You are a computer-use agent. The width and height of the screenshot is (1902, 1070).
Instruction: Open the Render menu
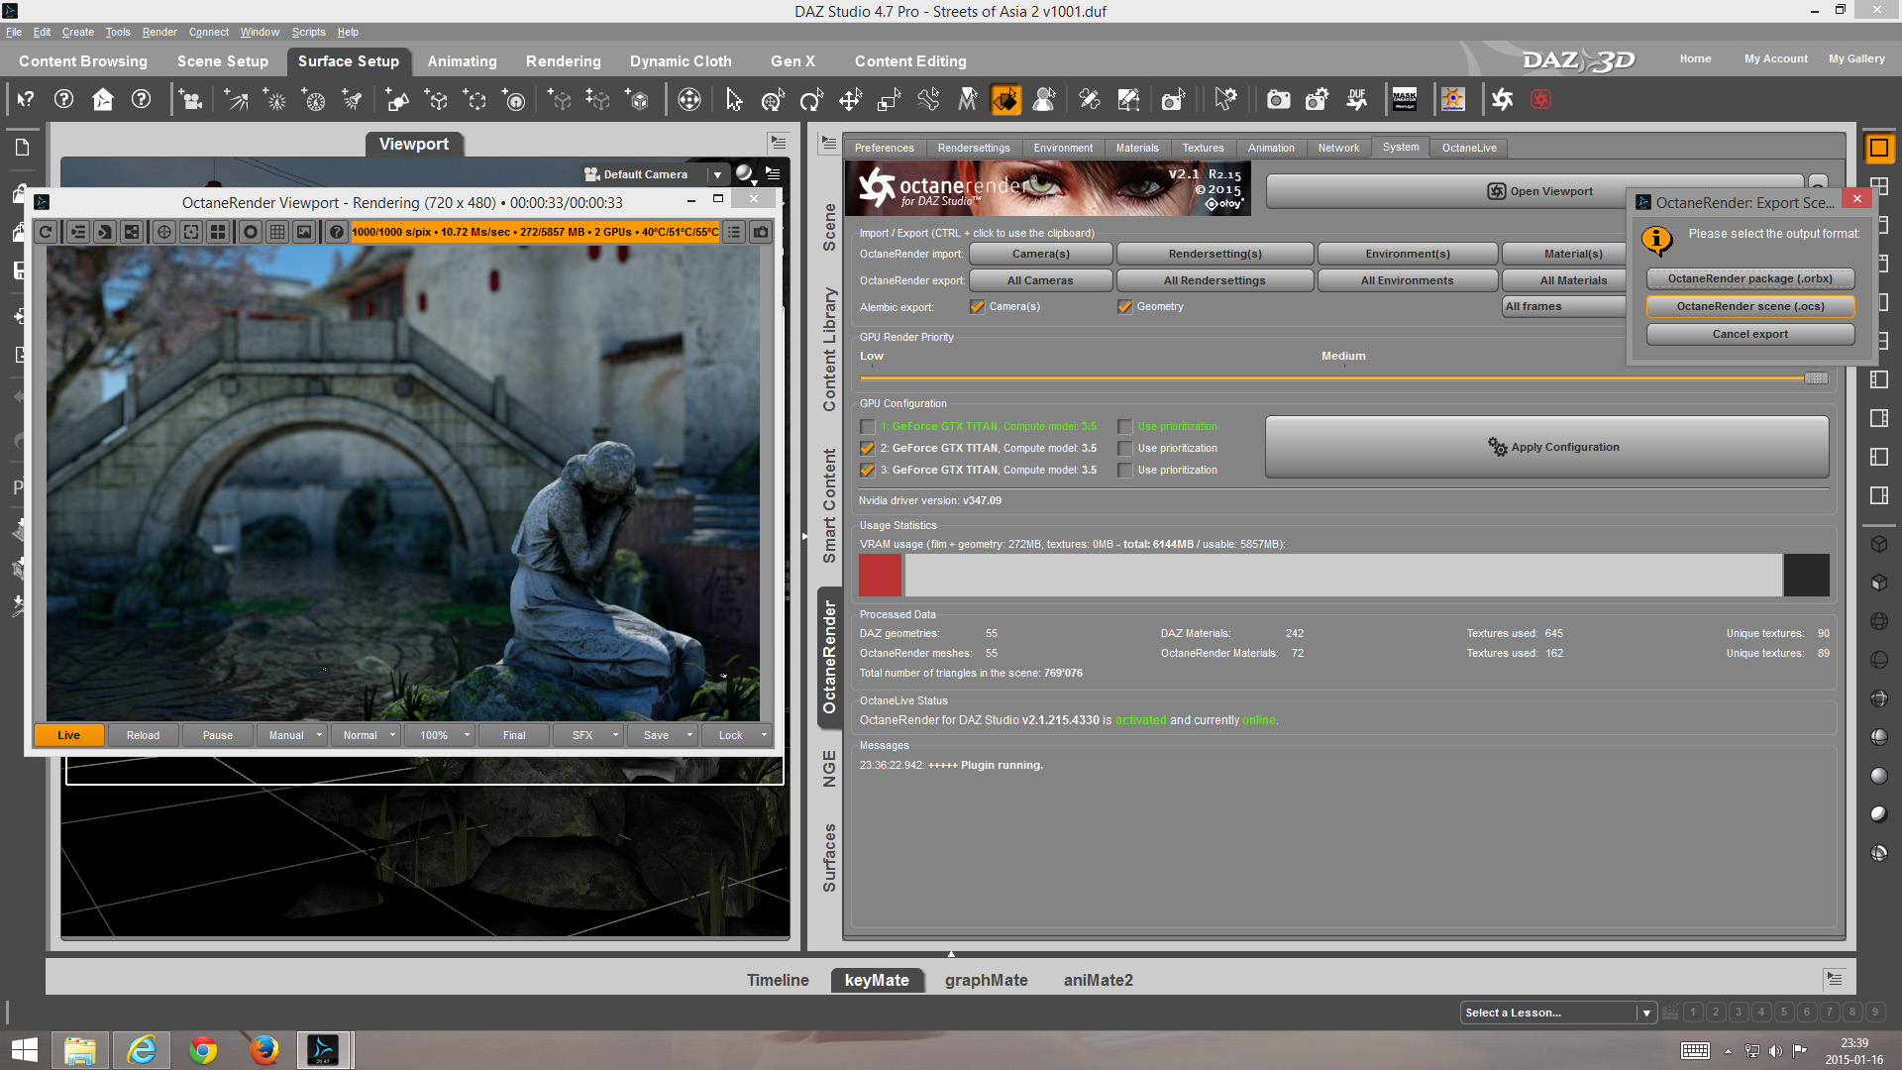click(158, 32)
